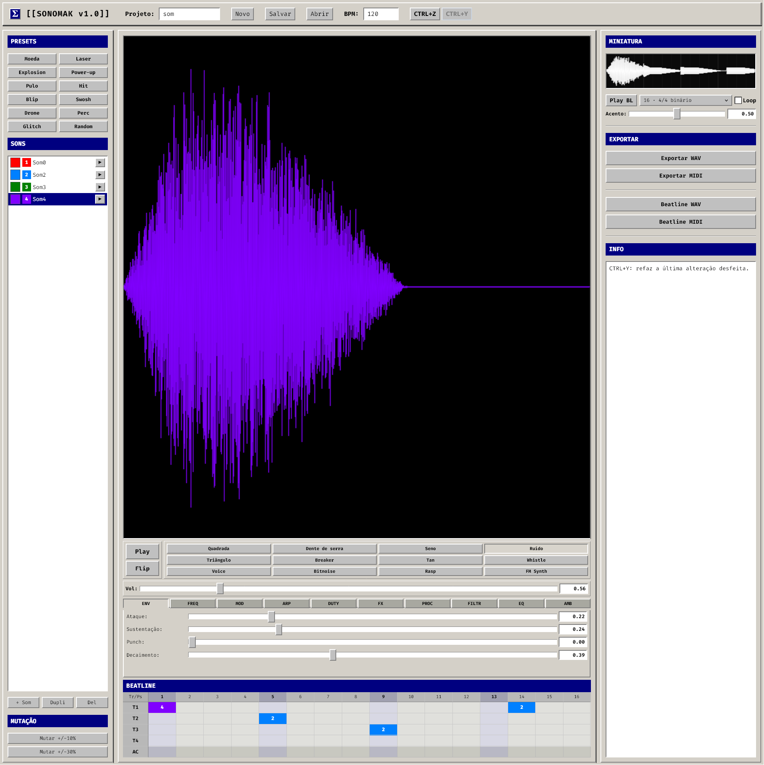Click the Sustentação value field
The image size is (764, 765).
pyautogui.click(x=573, y=629)
